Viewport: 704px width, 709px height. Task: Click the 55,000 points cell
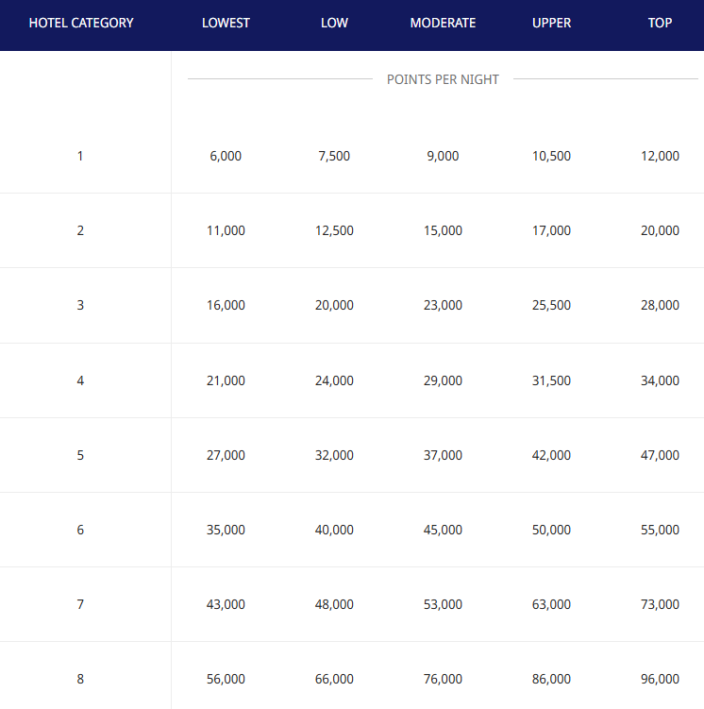660,530
